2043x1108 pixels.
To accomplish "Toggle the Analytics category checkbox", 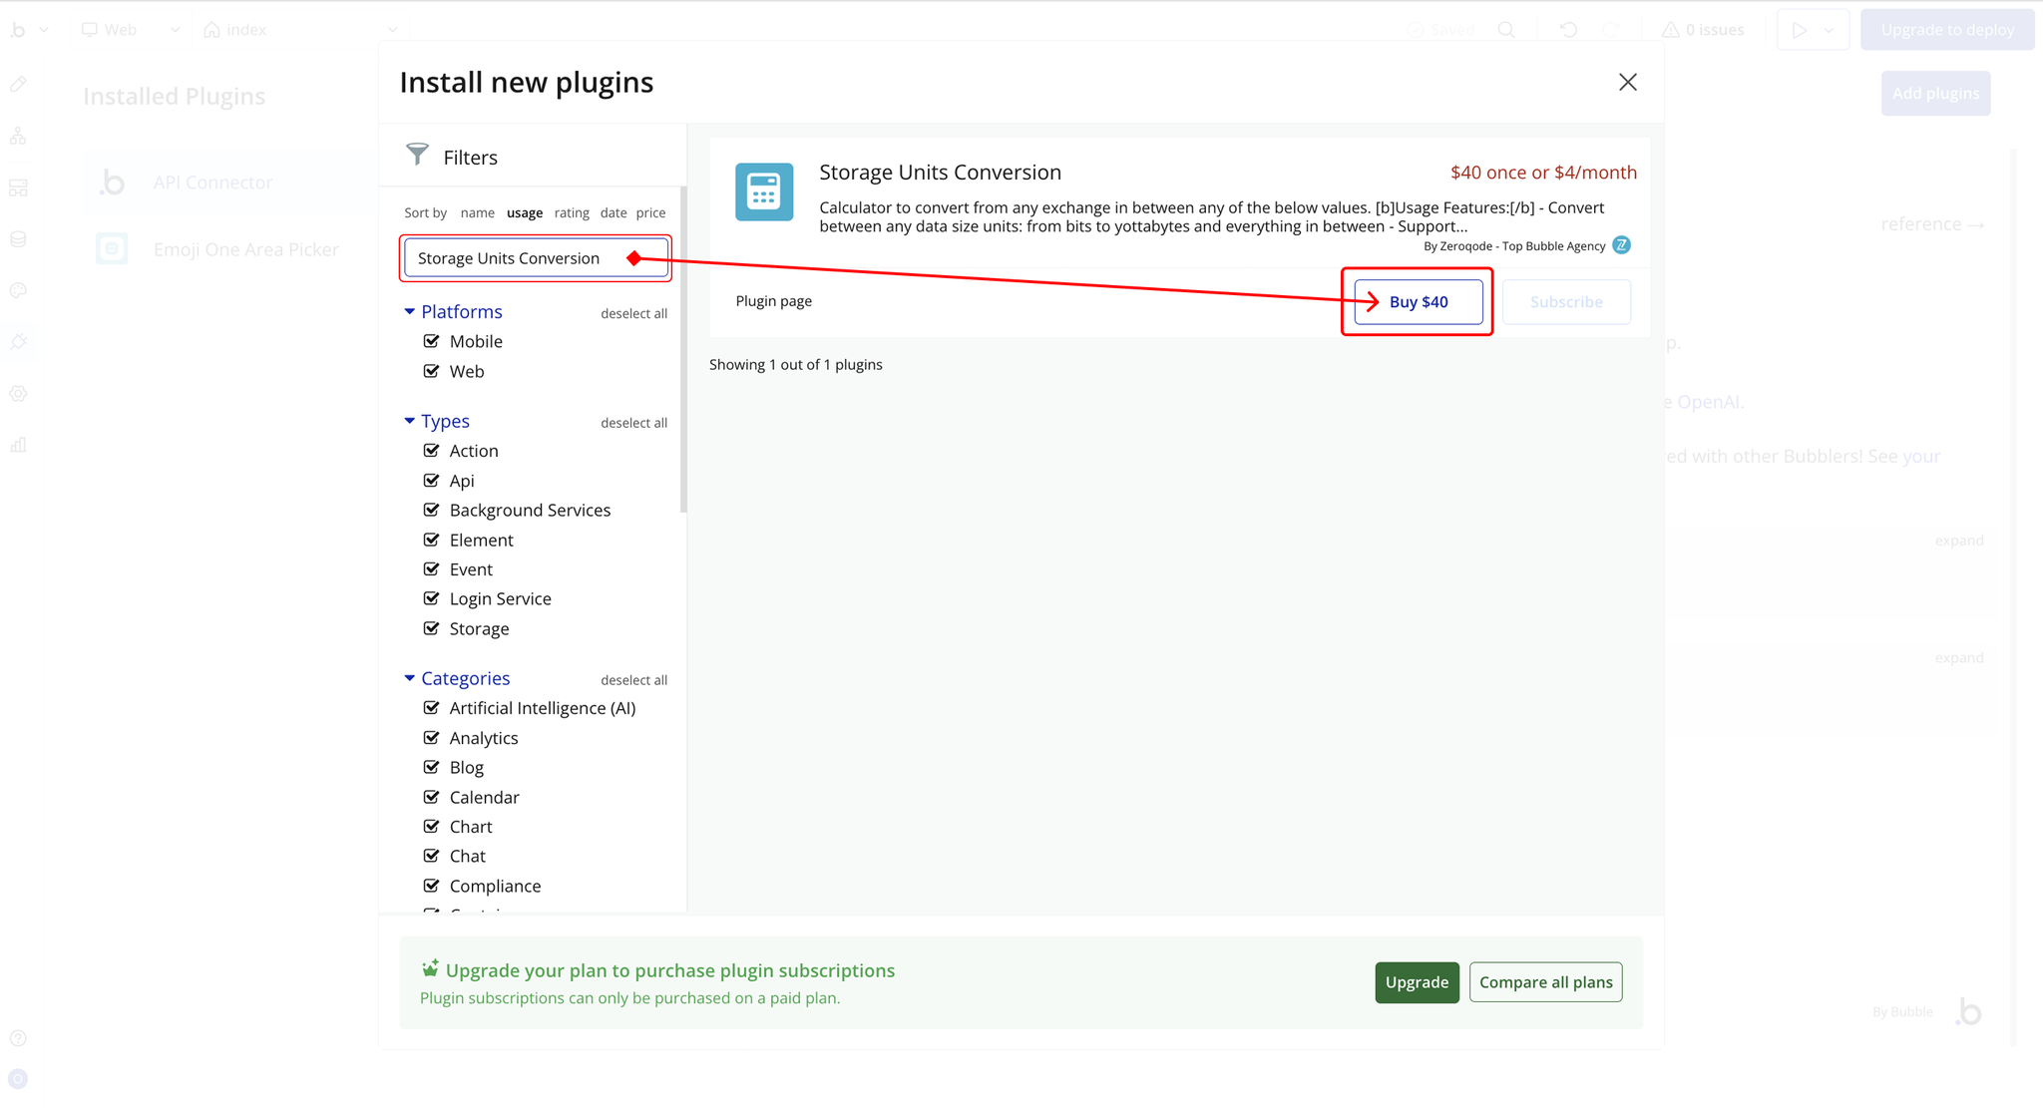I will tap(432, 738).
